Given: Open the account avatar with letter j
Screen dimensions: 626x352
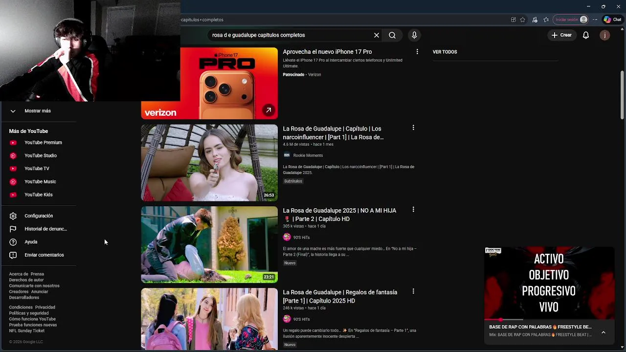Looking at the screenshot, I should click(x=605, y=35).
